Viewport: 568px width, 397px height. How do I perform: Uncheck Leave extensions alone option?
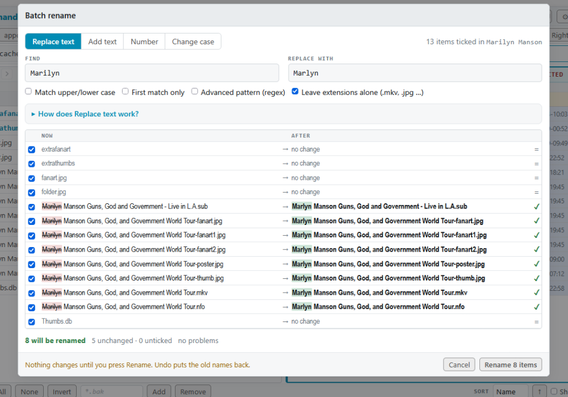pos(295,91)
